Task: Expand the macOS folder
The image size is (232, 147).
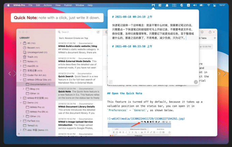Action: [21, 66]
